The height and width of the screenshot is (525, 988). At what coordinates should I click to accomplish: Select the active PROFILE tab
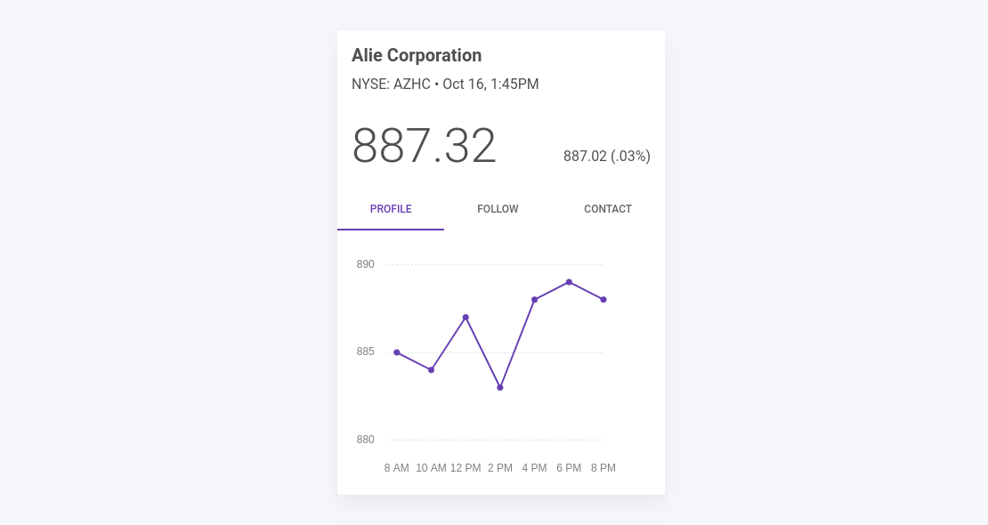(x=391, y=209)
